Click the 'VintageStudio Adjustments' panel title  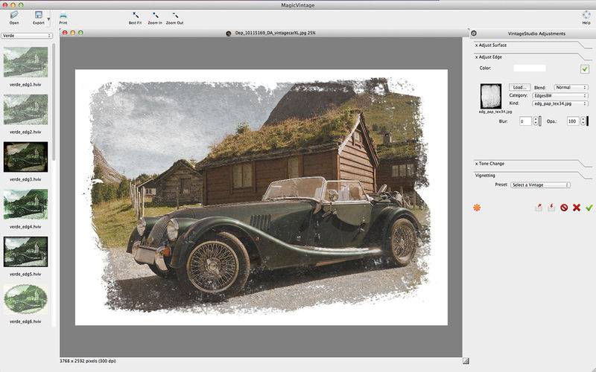(536, 33)
